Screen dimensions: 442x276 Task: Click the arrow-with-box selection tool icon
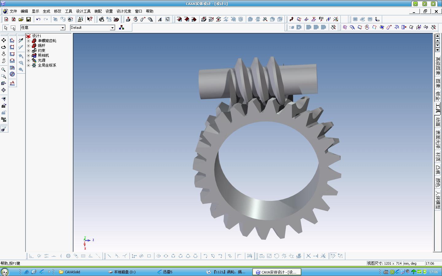13,28
